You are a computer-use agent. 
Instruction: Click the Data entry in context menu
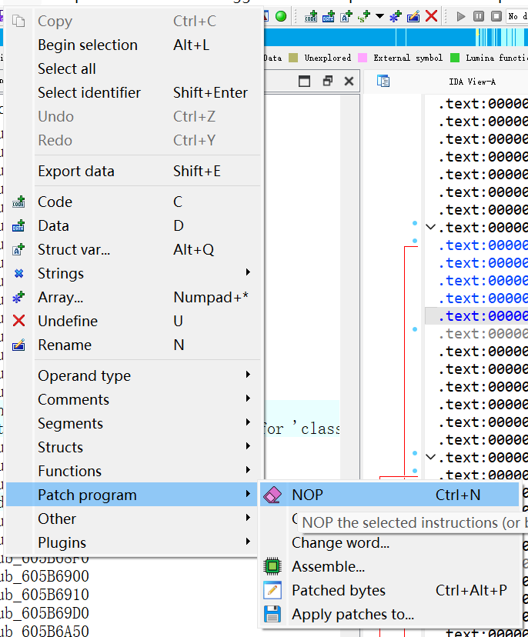(x=133, y=226)
